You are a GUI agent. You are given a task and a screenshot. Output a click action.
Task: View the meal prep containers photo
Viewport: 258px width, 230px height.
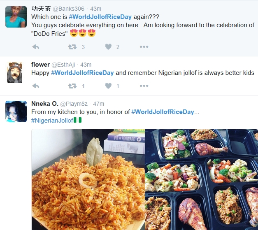click(x=201, y=179)
